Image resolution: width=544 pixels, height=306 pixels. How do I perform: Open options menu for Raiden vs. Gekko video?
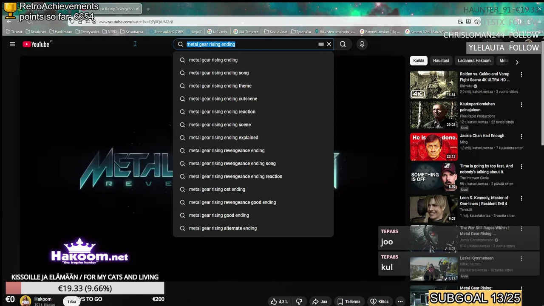click(521, 74)
